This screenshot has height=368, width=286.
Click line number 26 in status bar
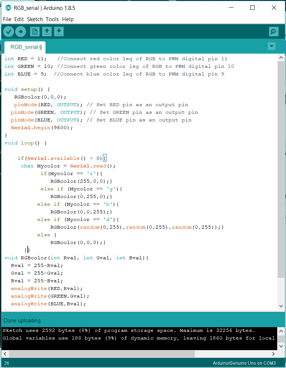pos(7,363)
